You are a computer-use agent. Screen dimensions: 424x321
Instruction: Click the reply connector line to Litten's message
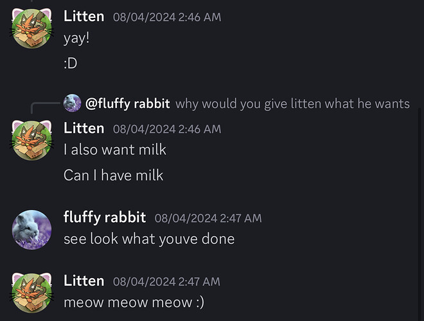44,108
